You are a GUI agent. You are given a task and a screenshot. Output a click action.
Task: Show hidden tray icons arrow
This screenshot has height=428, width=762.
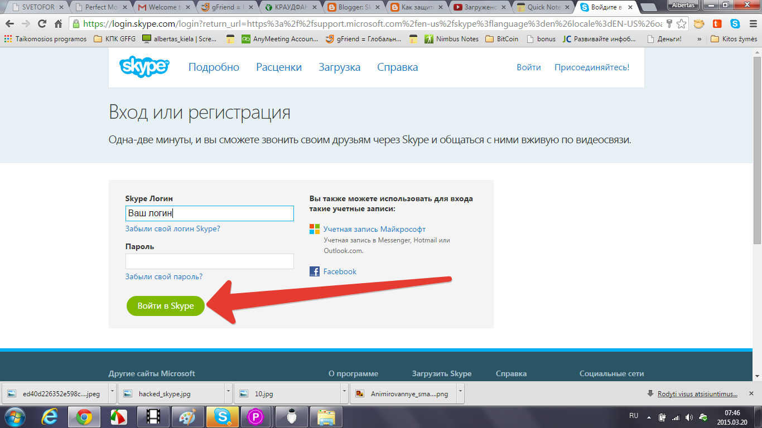point(649,417)
